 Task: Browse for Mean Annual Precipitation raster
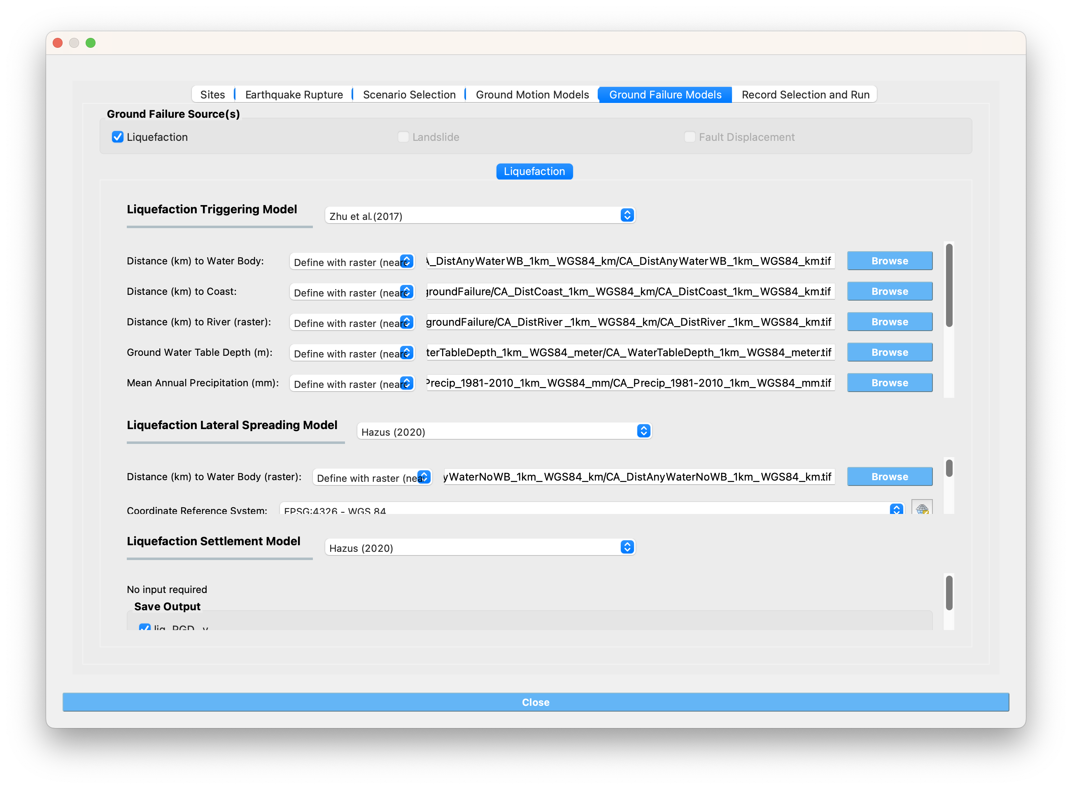pos(890,383)
